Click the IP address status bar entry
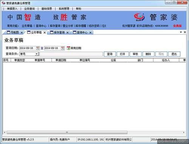The height and width of the screenshot is (144, 189). pyautogui.click(x=90, y=139)
